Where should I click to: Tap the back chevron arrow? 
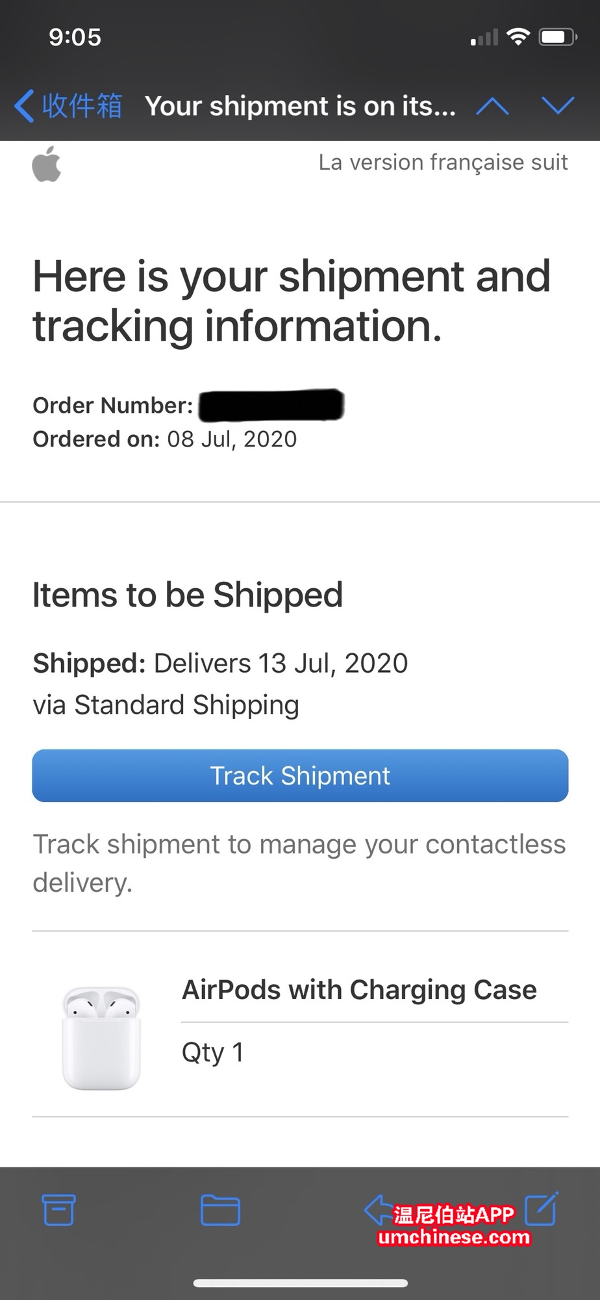click(24, 106)
